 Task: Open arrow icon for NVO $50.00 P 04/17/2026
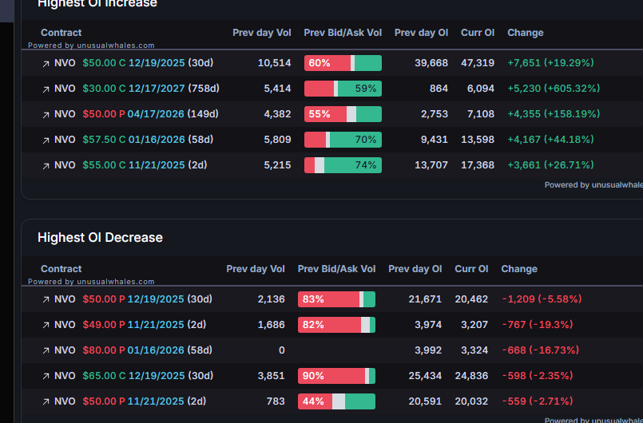click(46, 114)
